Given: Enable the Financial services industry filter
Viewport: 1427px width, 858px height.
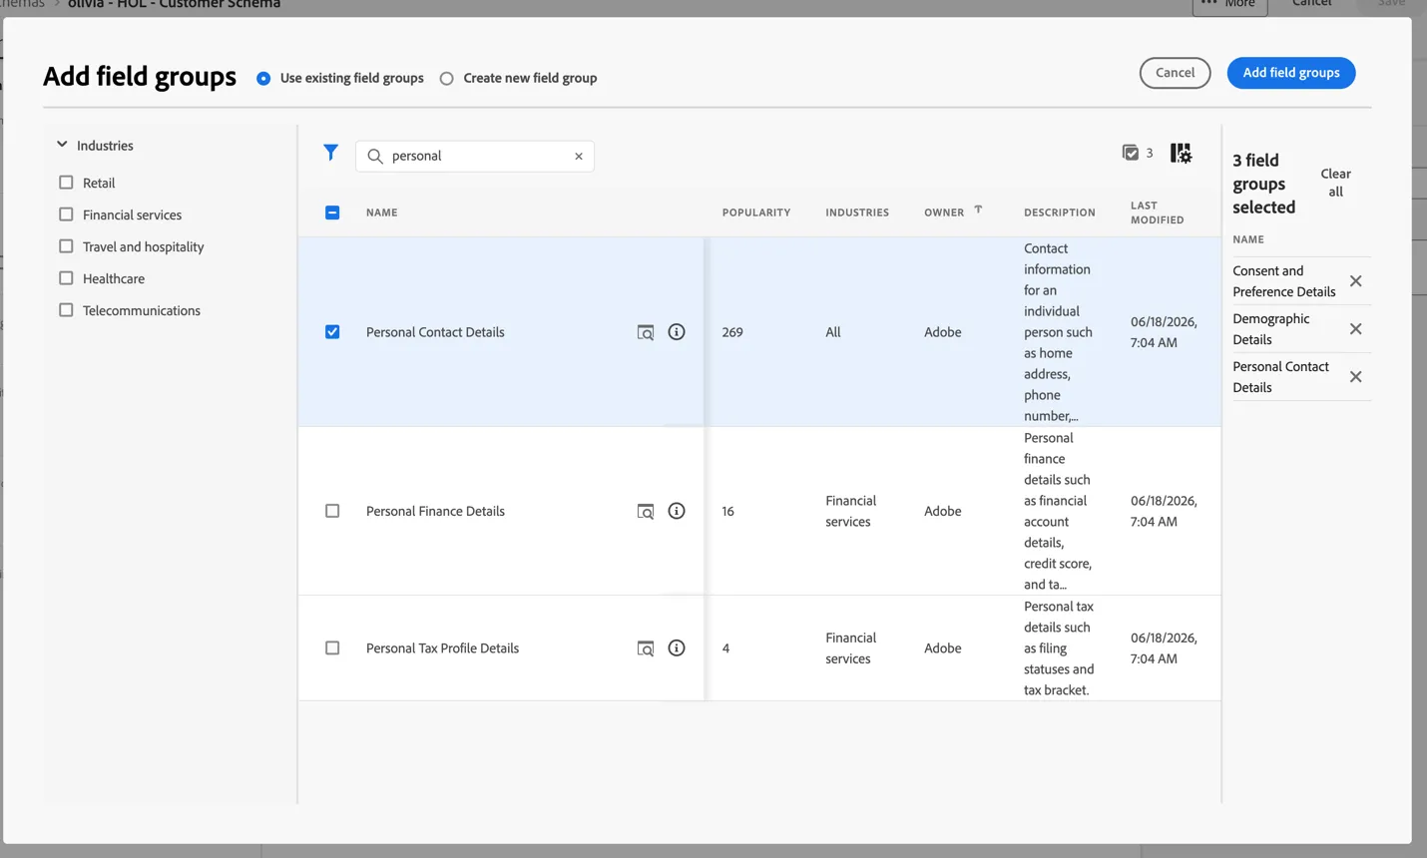Looking at the screenshot, I should (66, 214).
